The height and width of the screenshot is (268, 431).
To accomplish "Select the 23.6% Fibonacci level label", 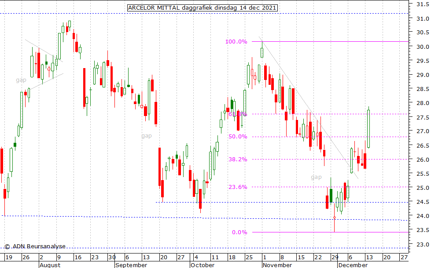I will (x=238, y=187).
